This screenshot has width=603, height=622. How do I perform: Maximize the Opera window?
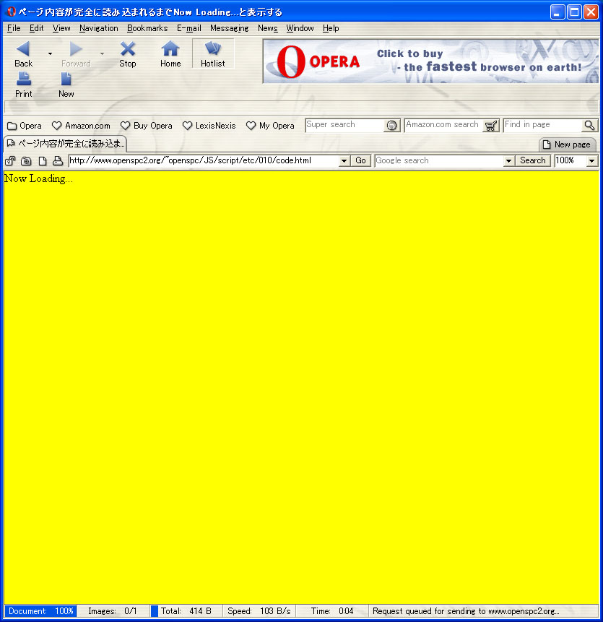click(574, 12)
